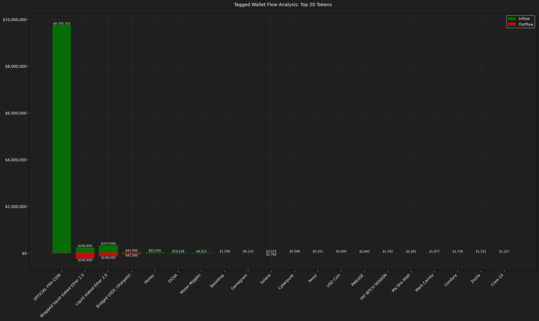Click the "fwour" axis label
The height and width of the screenshot is (321, 539).
(314, 278)
